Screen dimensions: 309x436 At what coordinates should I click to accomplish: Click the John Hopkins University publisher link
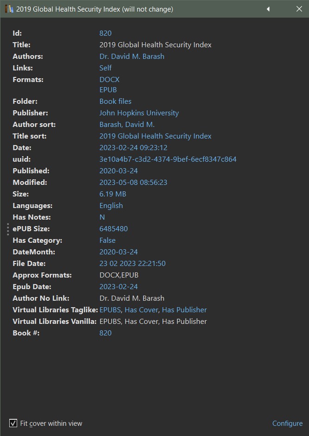(x=139, y=113)
